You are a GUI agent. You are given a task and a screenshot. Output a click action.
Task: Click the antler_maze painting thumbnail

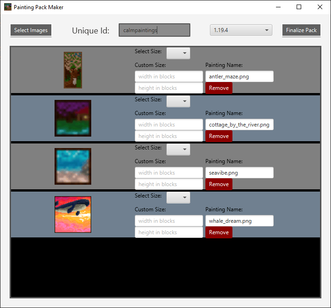point(73,70)
